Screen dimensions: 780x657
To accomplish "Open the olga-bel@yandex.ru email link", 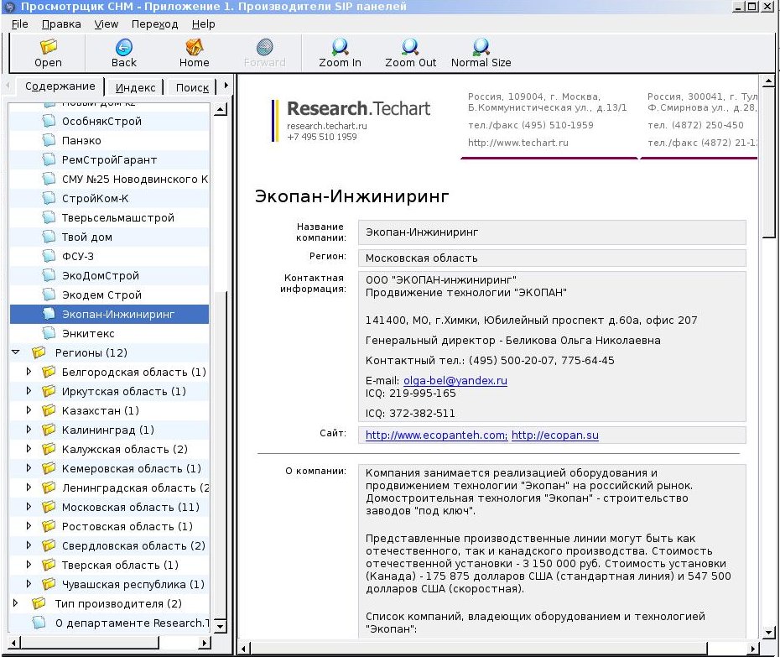I will tap(455, 381).
